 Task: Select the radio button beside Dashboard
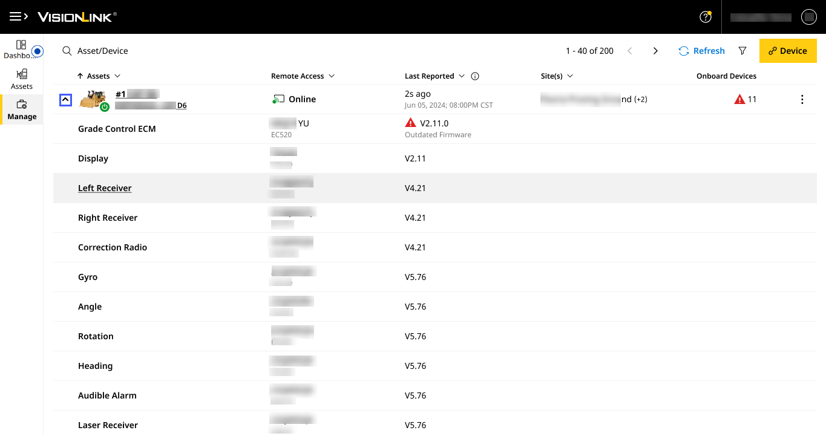(x=38, y=51)
